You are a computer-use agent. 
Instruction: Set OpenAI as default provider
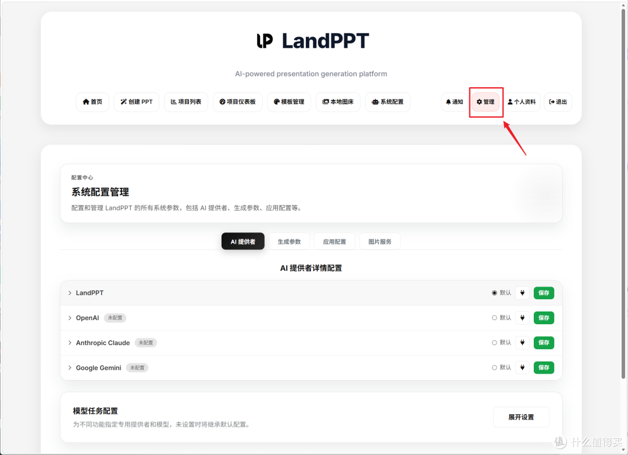(494, 318)
